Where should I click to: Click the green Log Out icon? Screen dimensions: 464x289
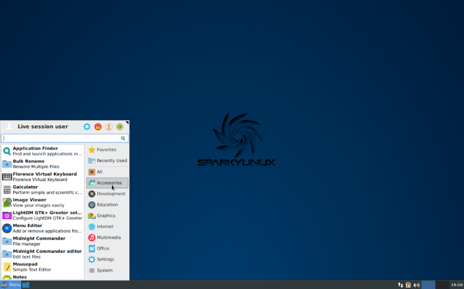coord(120,127)
